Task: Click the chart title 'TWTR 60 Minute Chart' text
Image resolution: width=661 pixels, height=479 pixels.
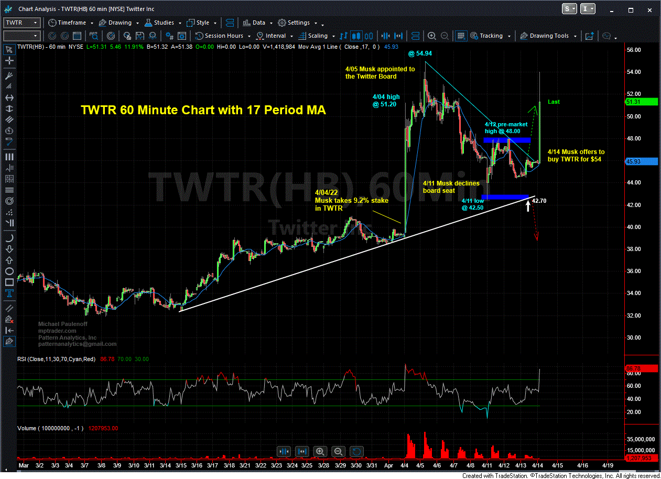Action: pos(203,110)
